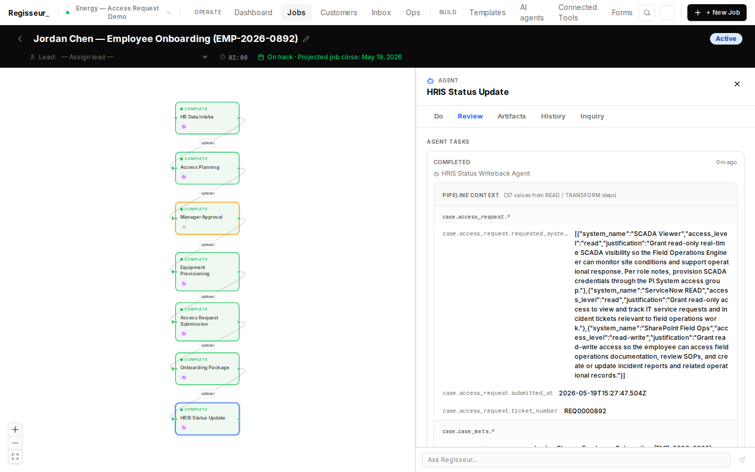
Task: Close the HRIS Status Update agent panel
Action: click(737, 84)
